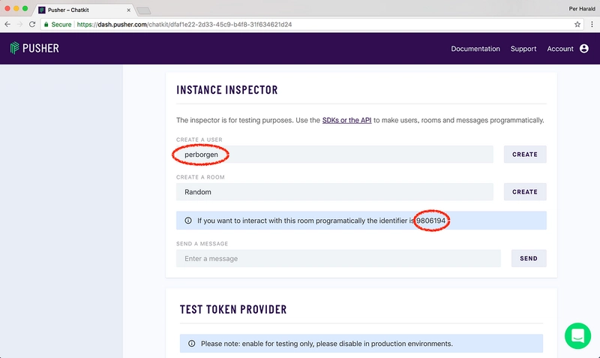Open the green chat support bubble

[x=577, y=335]
